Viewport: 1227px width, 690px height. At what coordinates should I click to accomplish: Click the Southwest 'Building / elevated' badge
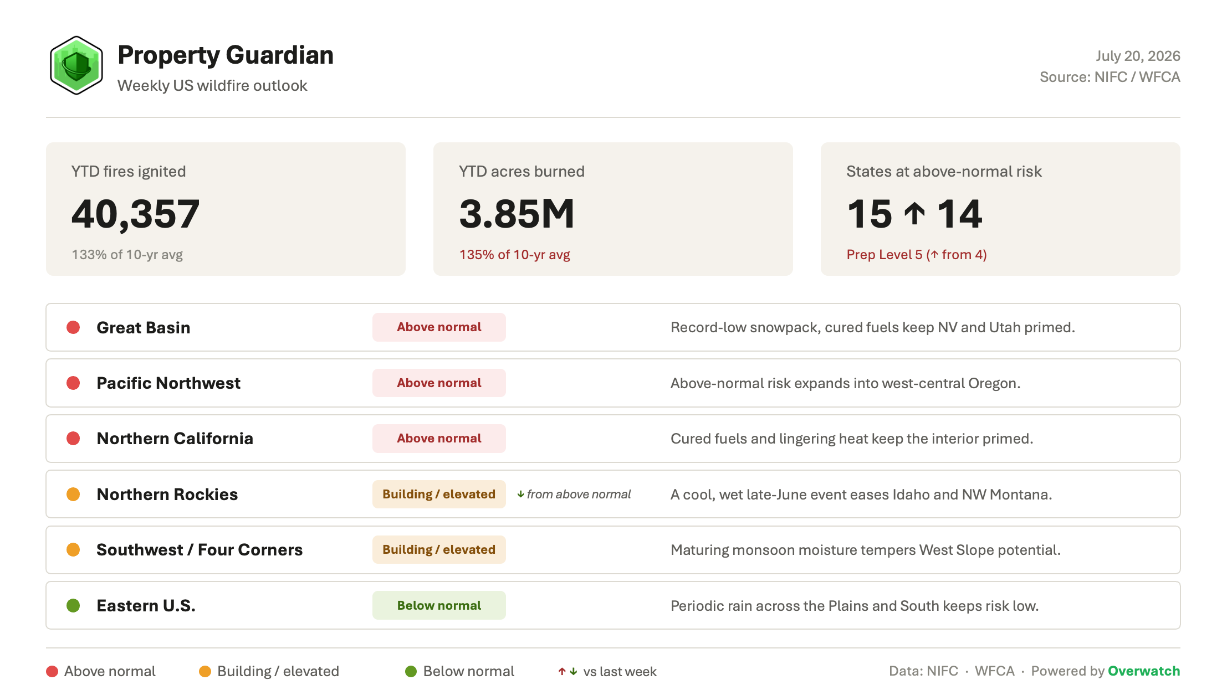pos(439,549)
